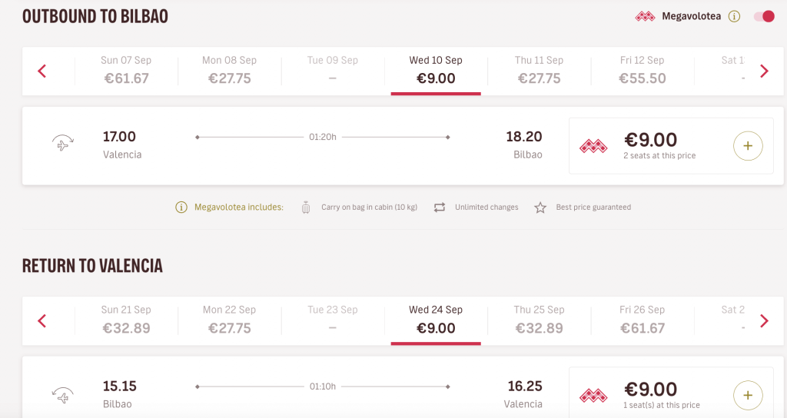Click the unlimited changes arrows icon
The height and width of the screenshot is (418, 787).
[x=440, y=207]
